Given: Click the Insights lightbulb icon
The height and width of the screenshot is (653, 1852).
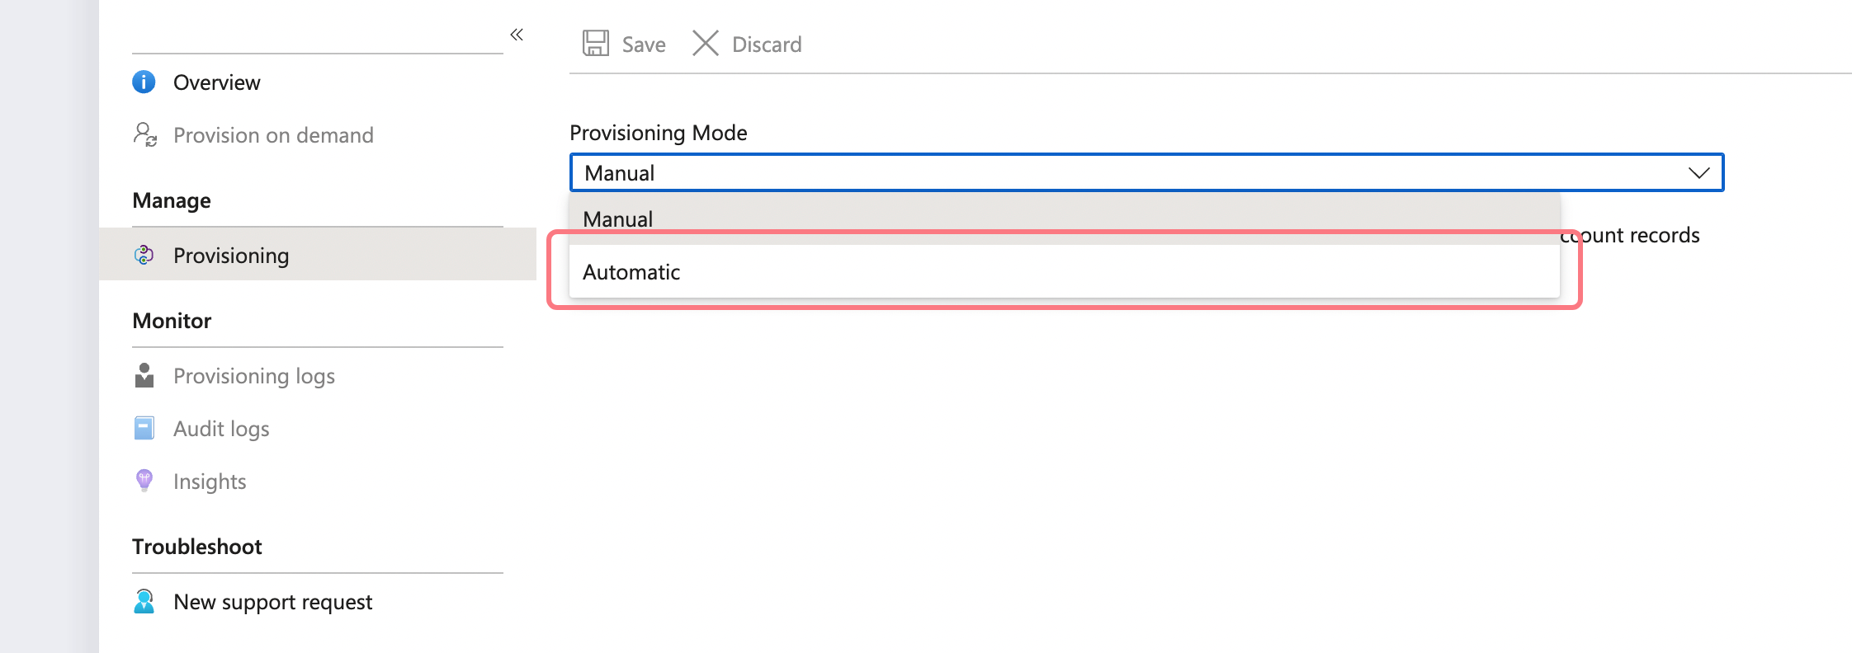Looking at the screenshot, I should pos(144,481).
